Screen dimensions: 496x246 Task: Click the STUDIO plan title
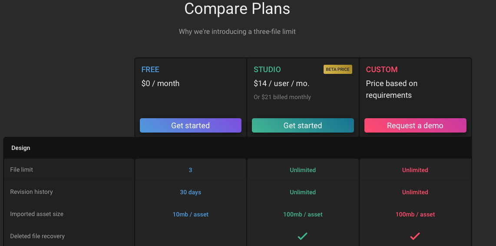point(267,70)
